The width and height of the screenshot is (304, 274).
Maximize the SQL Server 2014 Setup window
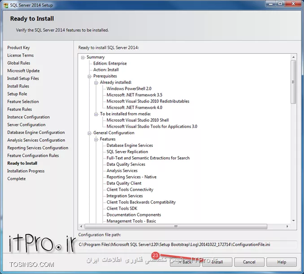280,4
